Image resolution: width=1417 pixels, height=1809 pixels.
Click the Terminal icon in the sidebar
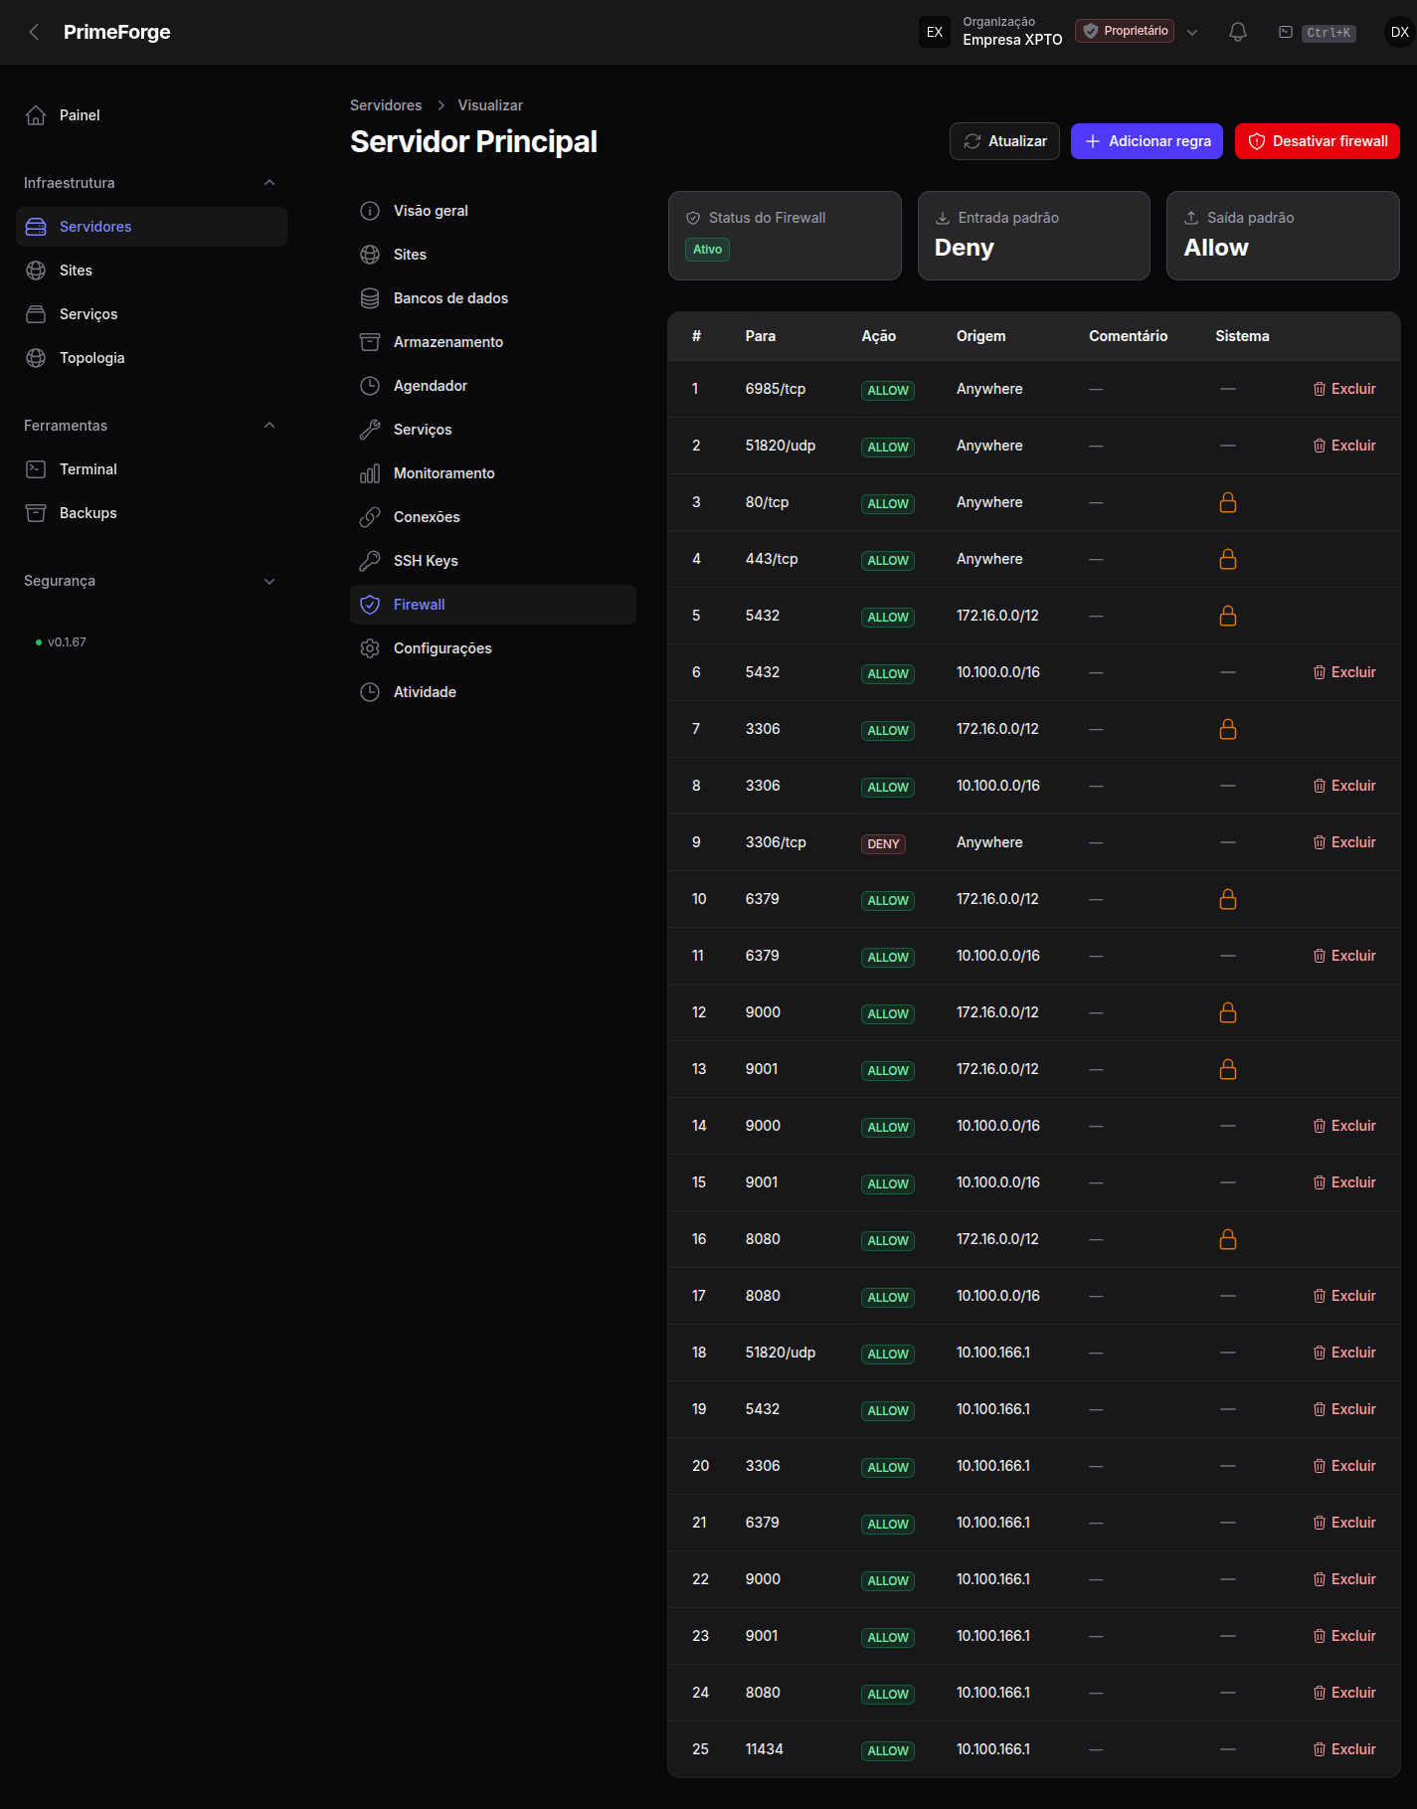(36, 469)
